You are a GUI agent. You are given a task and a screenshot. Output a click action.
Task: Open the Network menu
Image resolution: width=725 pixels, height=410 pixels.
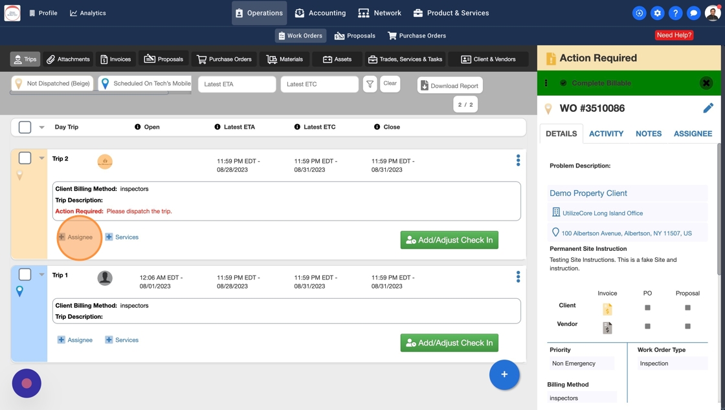click(x=379, y=13)
